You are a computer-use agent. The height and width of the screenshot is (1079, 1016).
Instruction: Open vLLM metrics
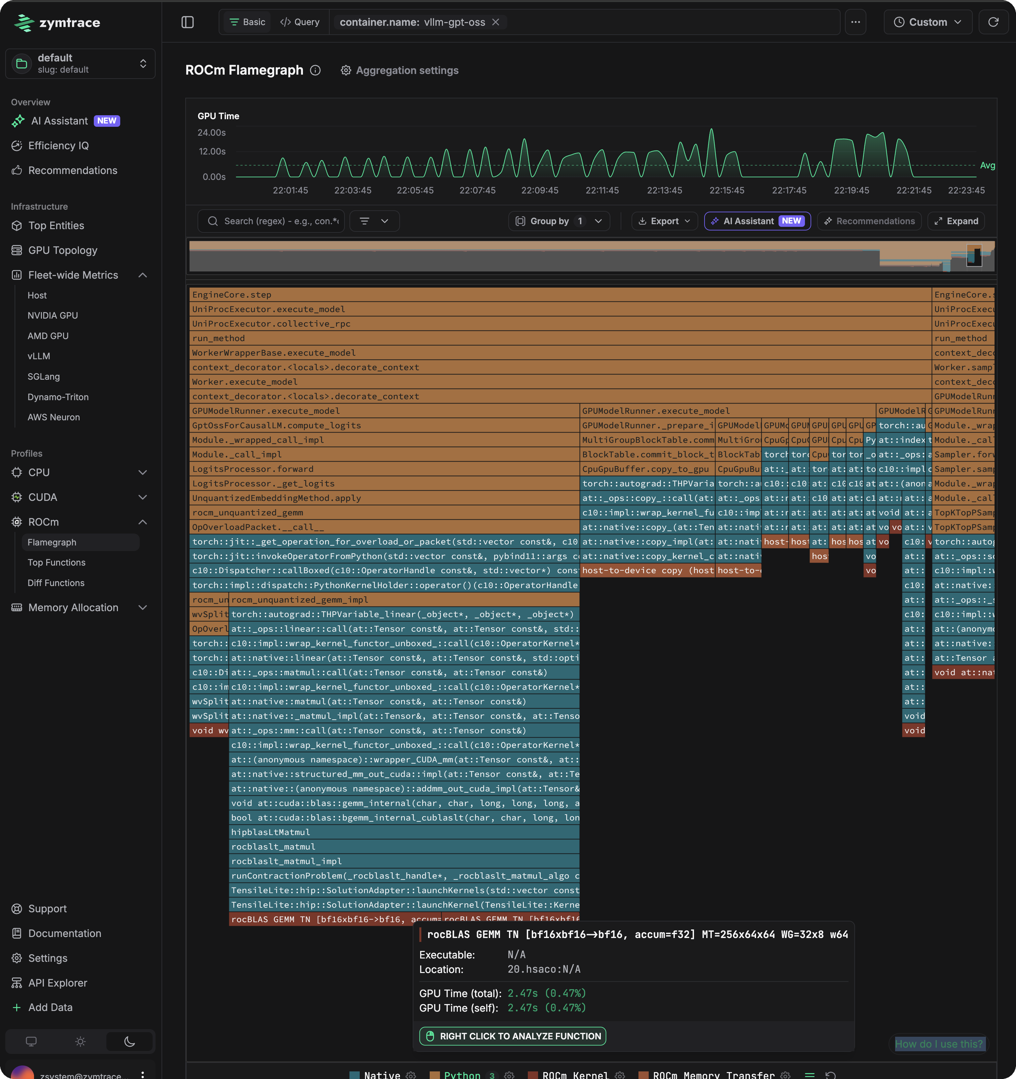coord(39,356)
